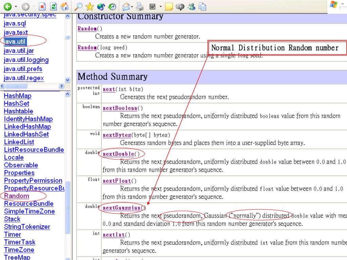This screenshot has width=347, height=260.
Task: Expand the Mail icon dropdown arrow
Action: (x=132, y=7)
